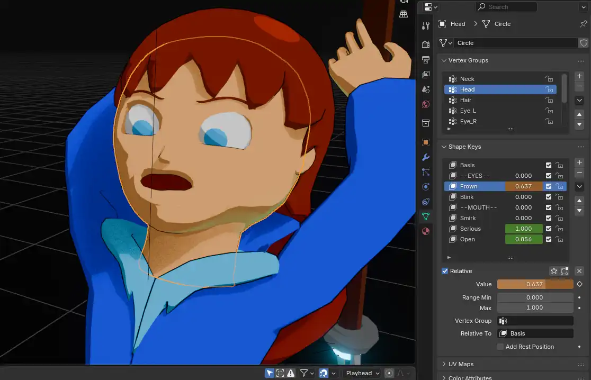Screen dimensions: 591x380
Task: Open the Tool properties tab
Action: coord(426,26)
